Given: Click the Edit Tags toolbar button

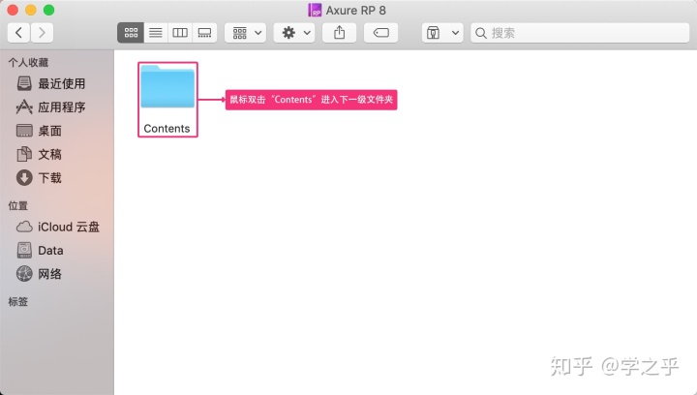Looking at the screenshot, I should [x=381, y=33].
